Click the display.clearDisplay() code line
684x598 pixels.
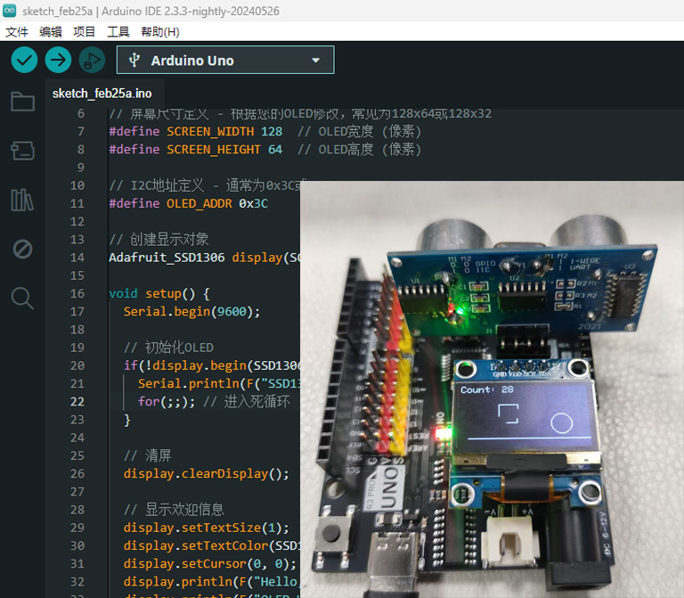(x=207, y=473)
